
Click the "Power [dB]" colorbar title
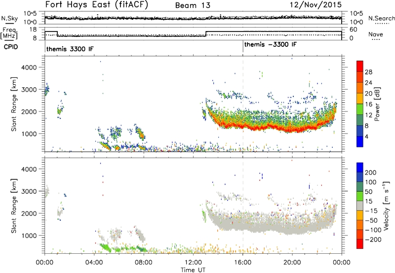[377, 104]
